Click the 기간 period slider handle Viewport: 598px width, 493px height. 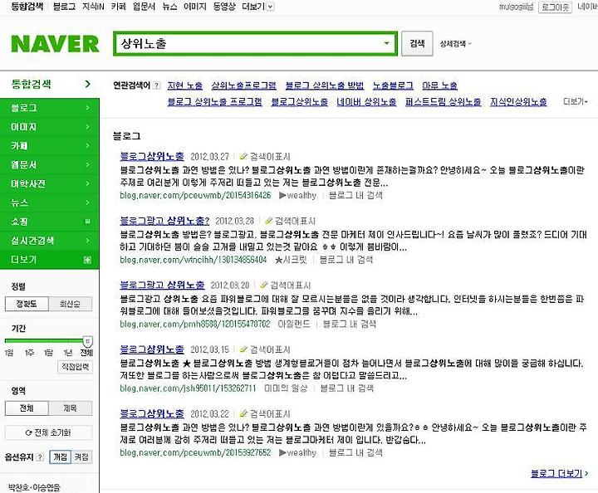tap(88, 340)
